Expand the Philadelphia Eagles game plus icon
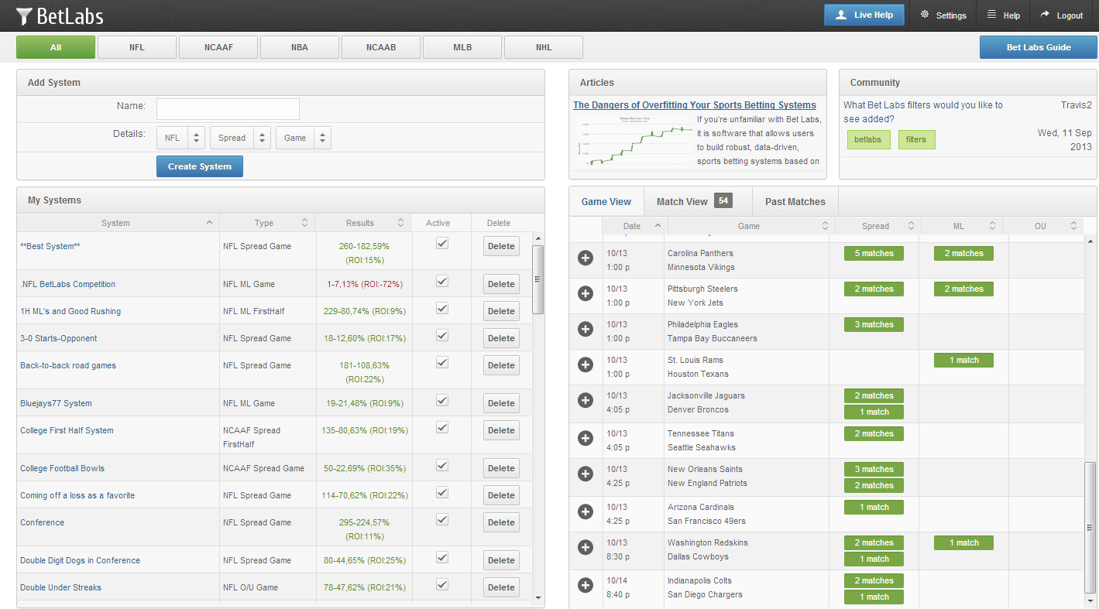1099x609 pixels. pos(586,329)
